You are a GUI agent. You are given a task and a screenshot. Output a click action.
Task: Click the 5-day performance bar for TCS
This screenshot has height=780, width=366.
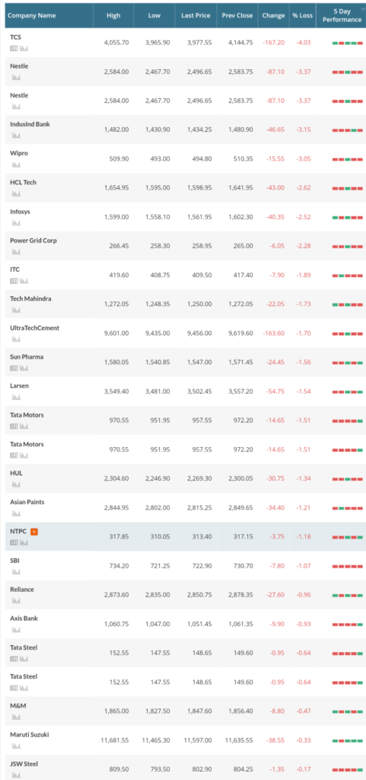click(348, 43)
